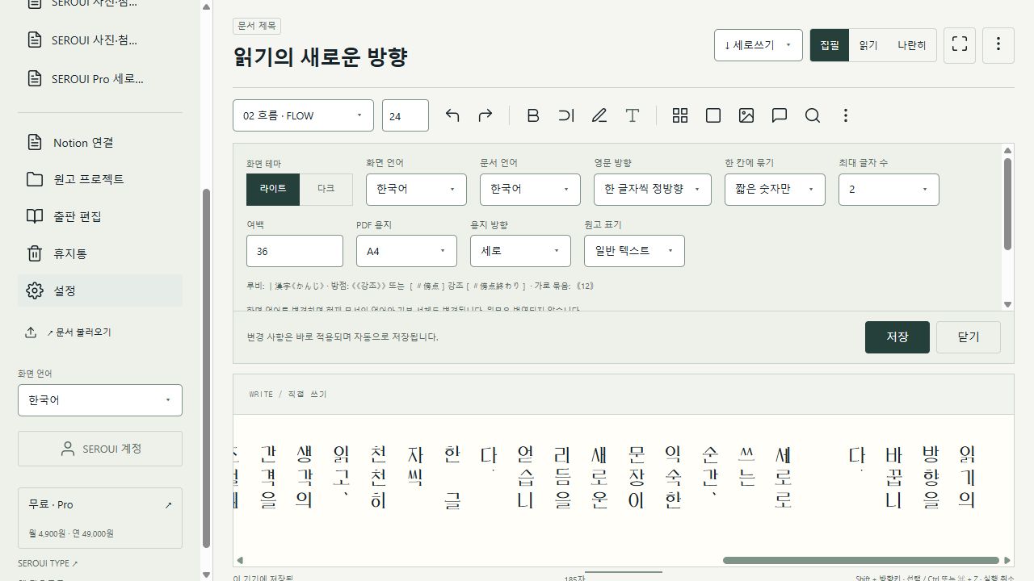Select the 라이트 theme option
Viewport: 1034px width, 581px height.
[273, 189]
